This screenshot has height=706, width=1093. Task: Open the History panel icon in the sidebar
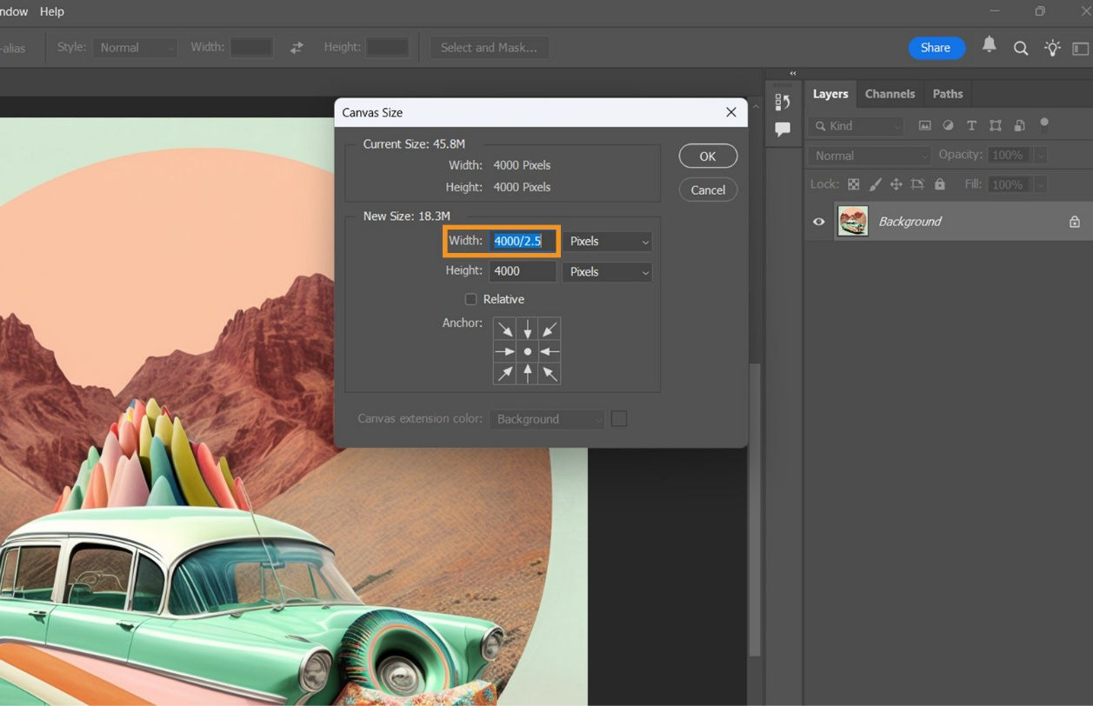782,102
